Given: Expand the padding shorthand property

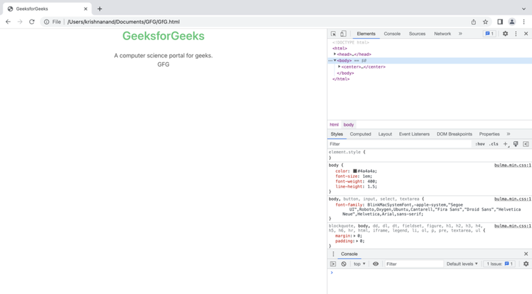Looking at the screenshot, I should point(357,241).
